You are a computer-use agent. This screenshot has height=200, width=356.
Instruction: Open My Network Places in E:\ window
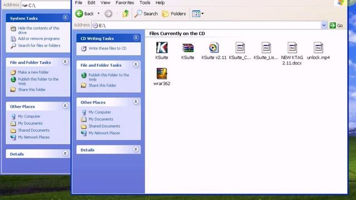(x=104, y=133)
